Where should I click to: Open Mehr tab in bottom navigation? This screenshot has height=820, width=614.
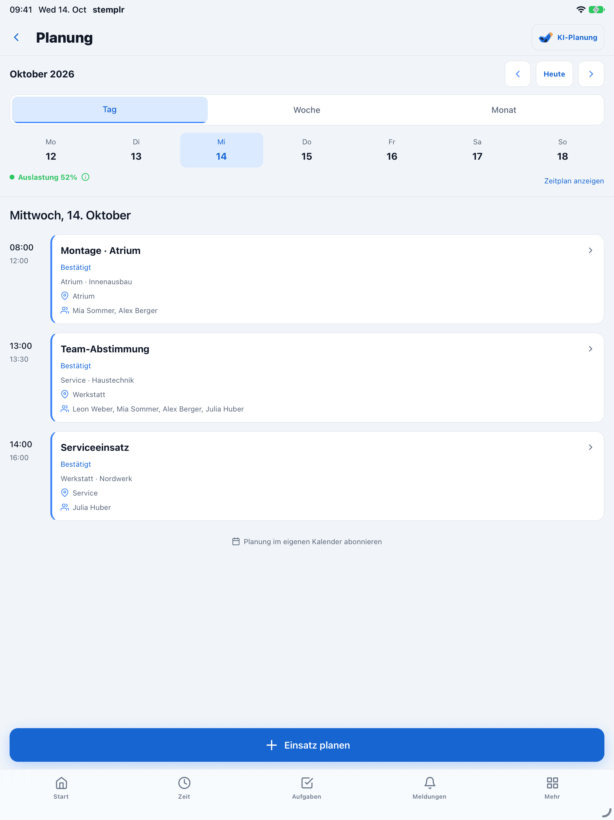pyautogui.click(x=552, y=788)
